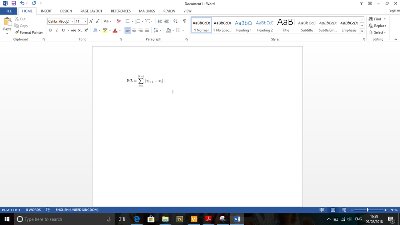
Task: Save the document with the floppy icon
Action: [14, 3]
